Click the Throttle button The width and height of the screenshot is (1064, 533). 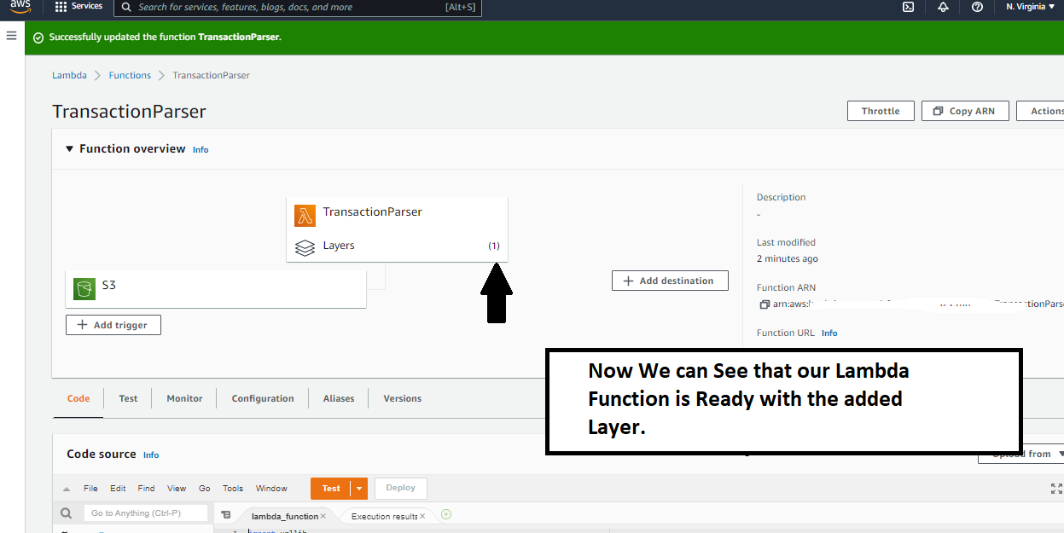pyautogui.click(x=881, y=111)
